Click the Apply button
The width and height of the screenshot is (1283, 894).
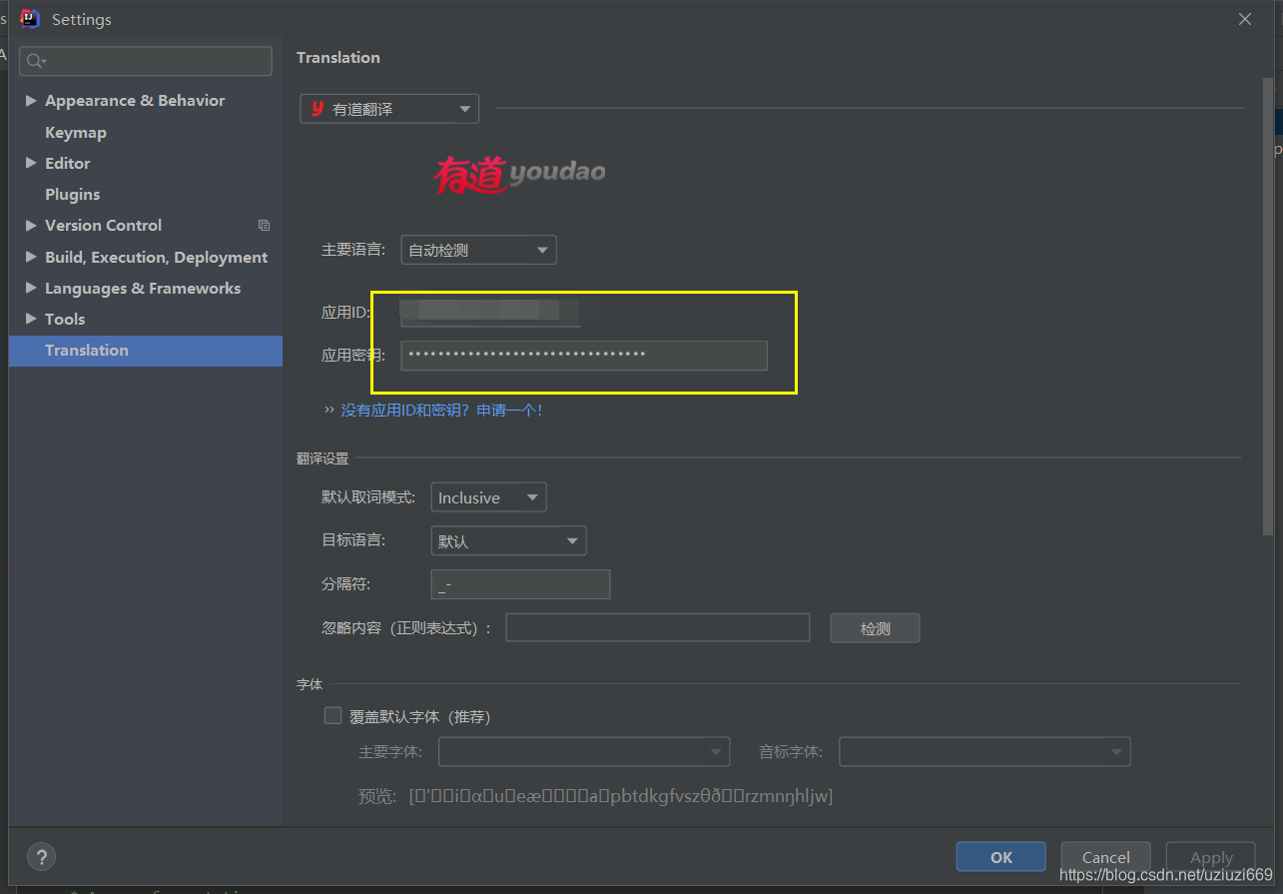click(x=1212, y=857)
